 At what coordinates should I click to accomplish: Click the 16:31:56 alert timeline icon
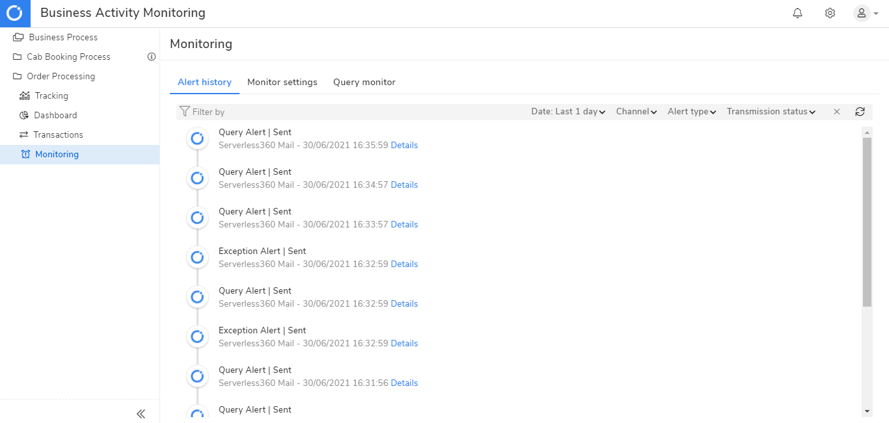click(x=197, y=376)
